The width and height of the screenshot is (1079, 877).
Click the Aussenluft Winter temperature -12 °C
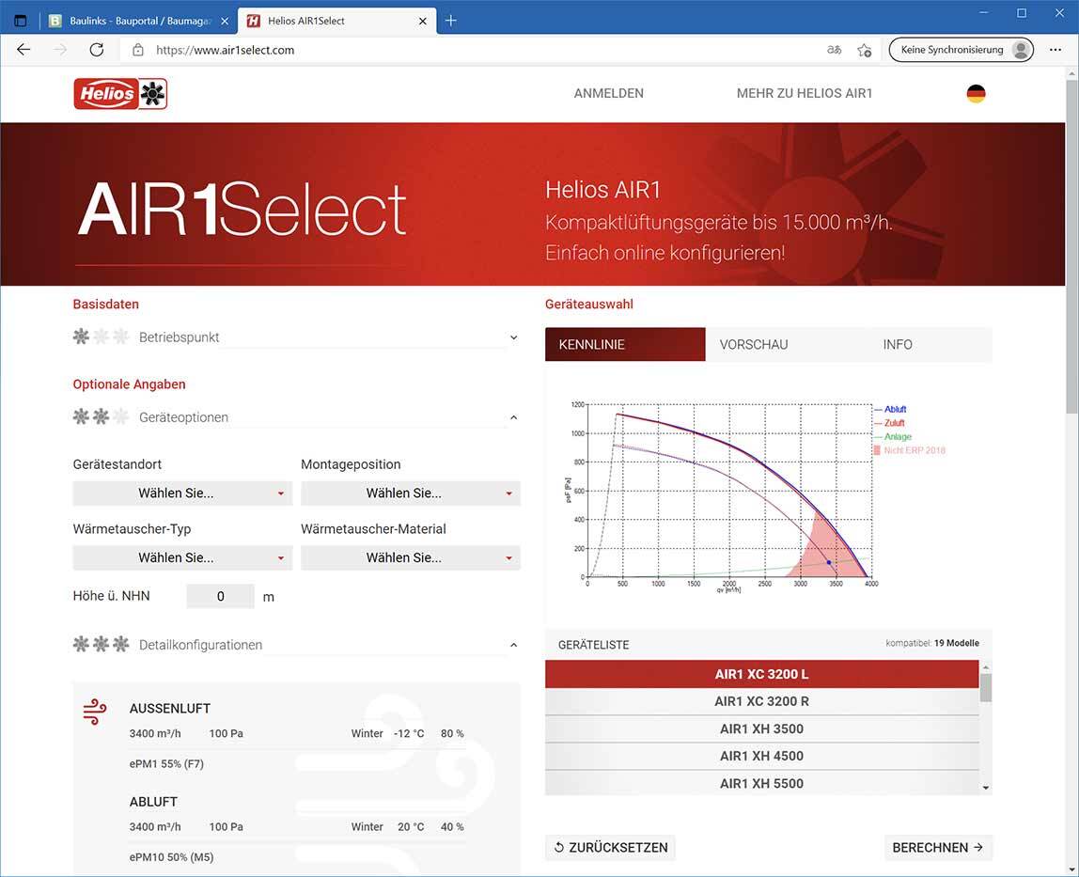[409, 733]
